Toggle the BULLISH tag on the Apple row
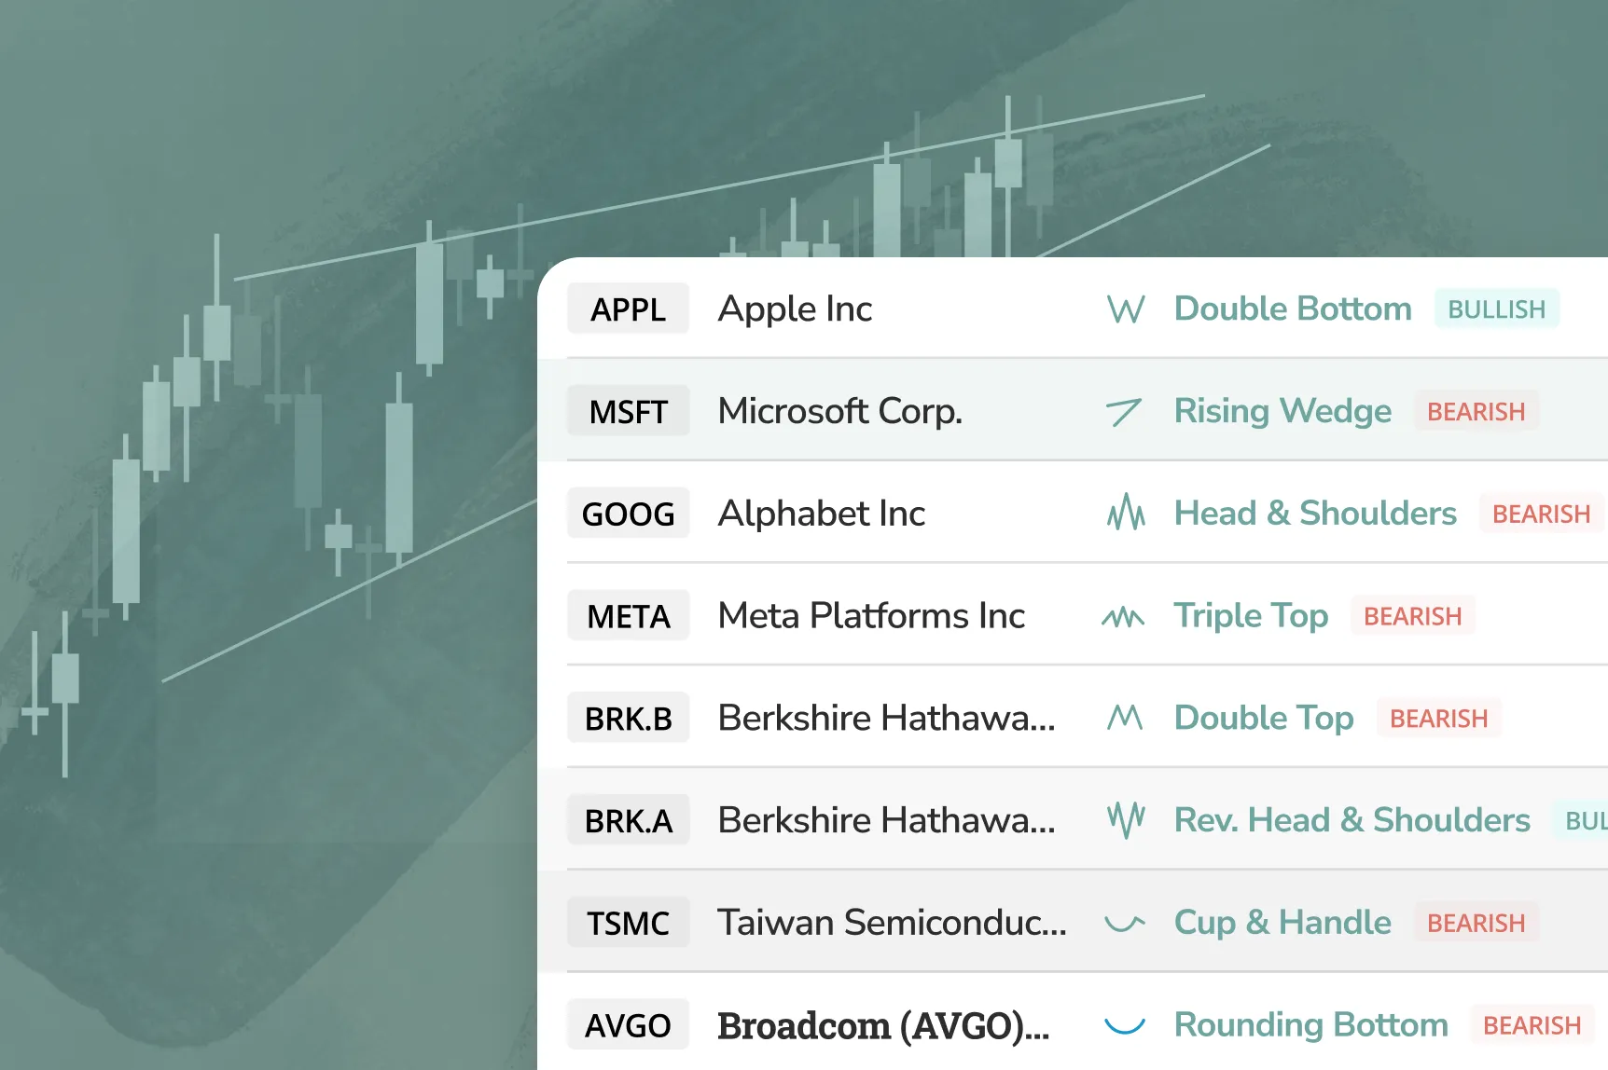Screen dimensions: 1608x1070 pos(1496,309)
